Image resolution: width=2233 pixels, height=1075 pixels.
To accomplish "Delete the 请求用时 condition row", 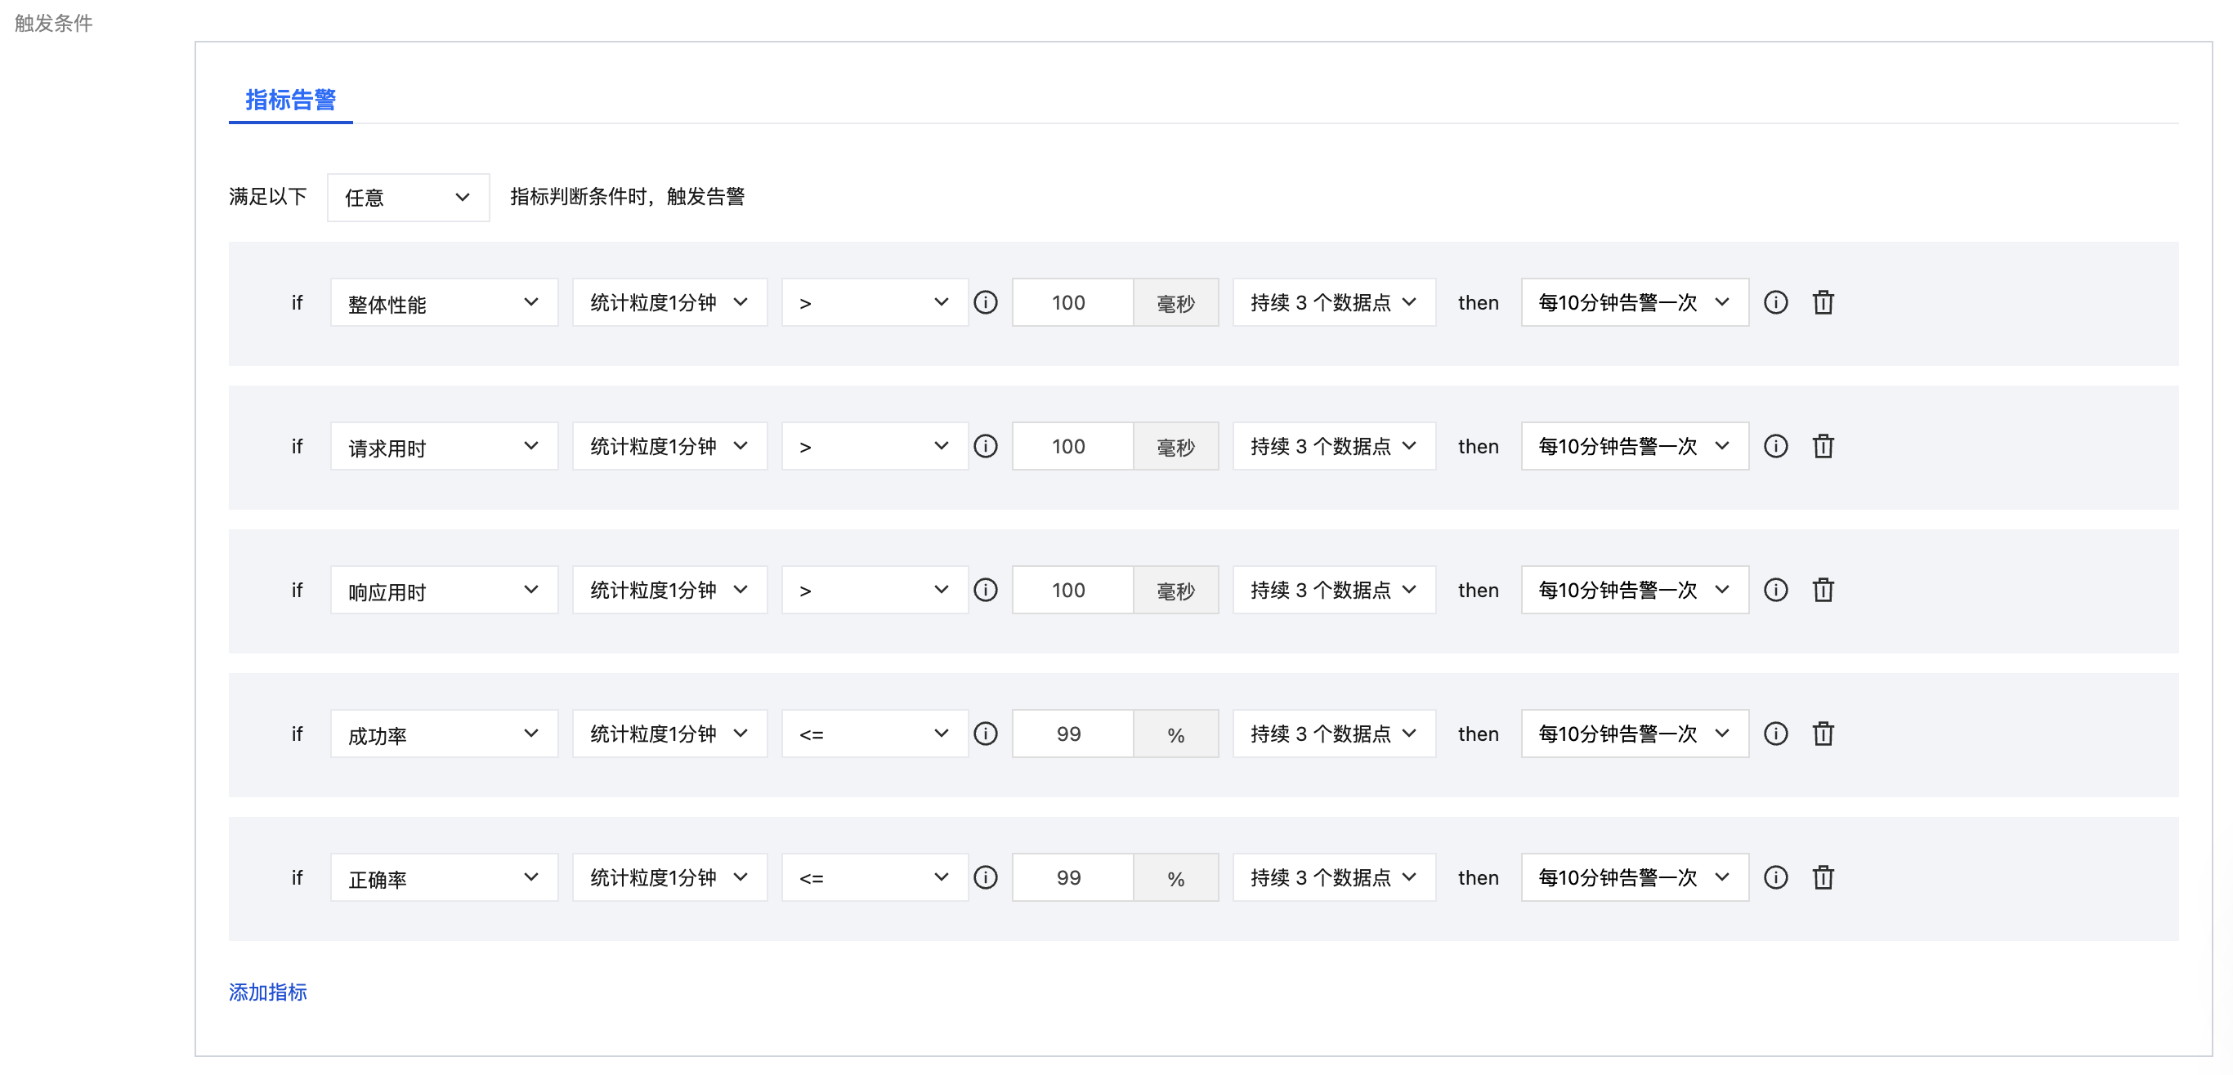I will point(1823,446).
